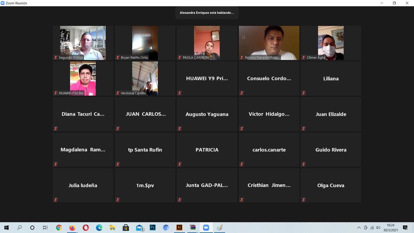Click the muted mic icon on HUAWEI P30 lite
Screen dimensions: 414x233
(56, 93)
